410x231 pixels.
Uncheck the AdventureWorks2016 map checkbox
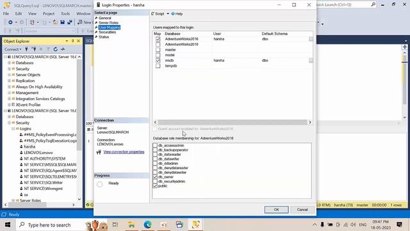pos(158,39)
